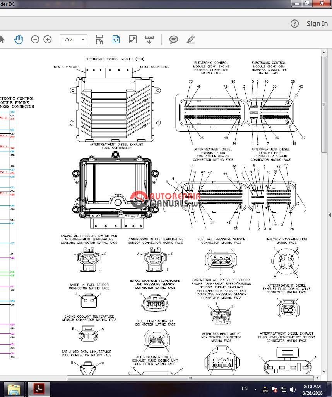Open the EN keyboard language selector

point(245,389)
